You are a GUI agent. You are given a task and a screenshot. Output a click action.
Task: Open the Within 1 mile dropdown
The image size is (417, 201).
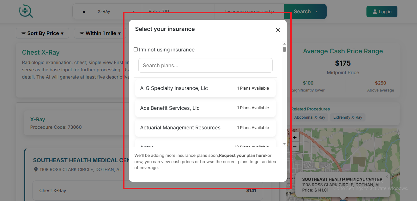point(100,33)
